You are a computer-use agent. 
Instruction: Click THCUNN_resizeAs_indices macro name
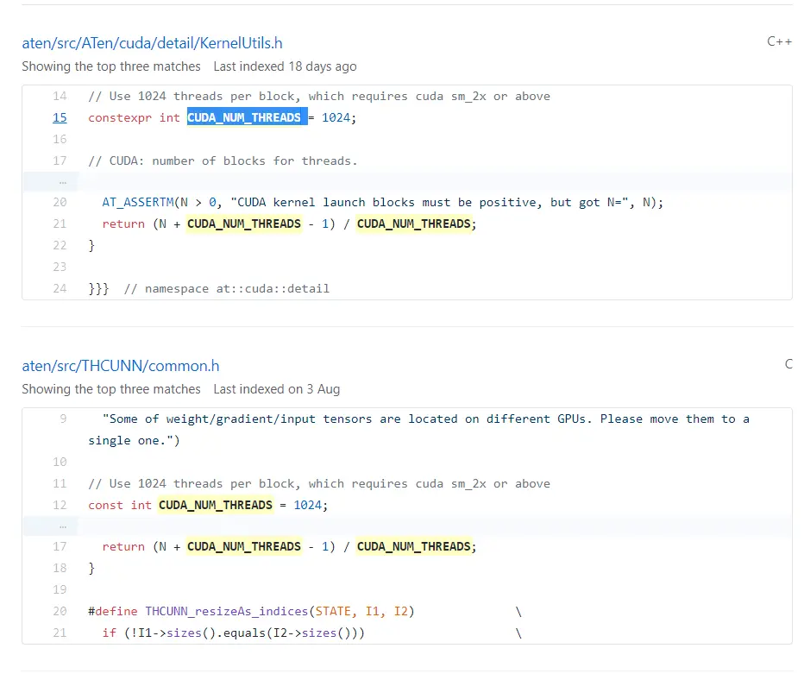(227, 611)
